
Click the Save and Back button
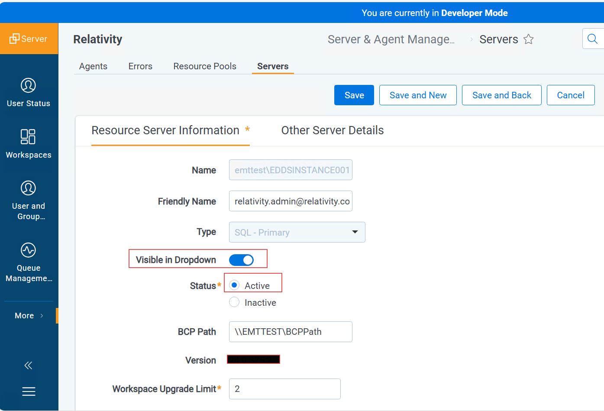pyautogui.click(x=501, y=95)
